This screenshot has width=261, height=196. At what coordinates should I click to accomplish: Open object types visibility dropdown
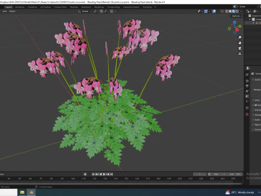point(200,11)
